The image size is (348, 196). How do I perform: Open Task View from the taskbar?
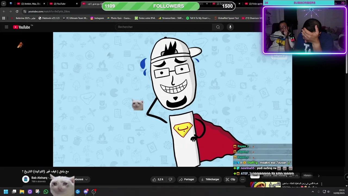click(x=14, y=192)
